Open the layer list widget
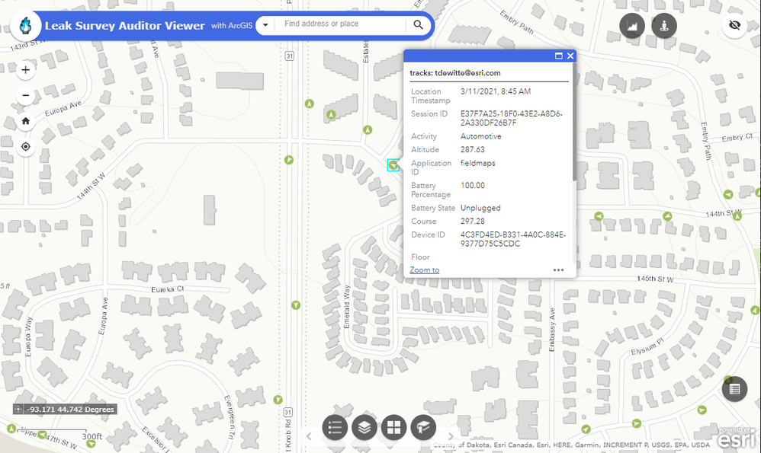761x453 pixels. (364, 427)
